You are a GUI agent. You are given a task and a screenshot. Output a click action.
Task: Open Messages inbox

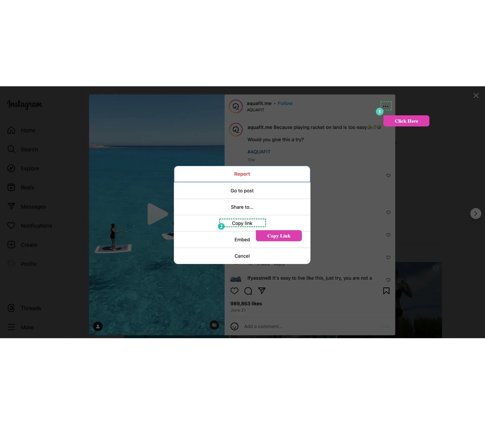click(33, 206)
